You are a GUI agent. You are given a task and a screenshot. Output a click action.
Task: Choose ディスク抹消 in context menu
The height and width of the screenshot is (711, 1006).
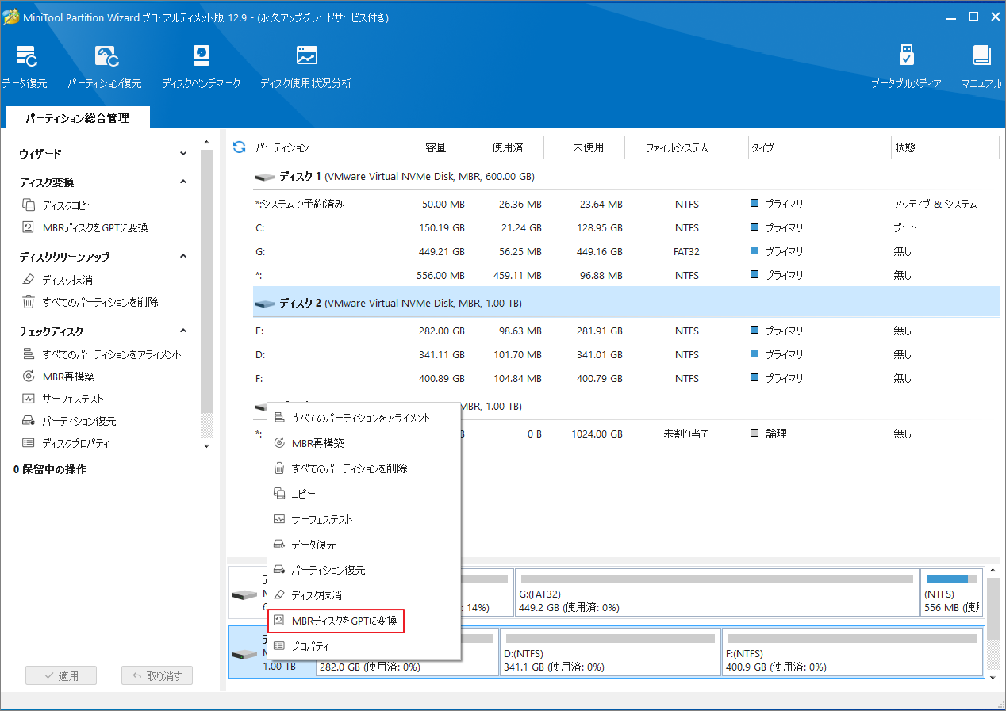364,595
